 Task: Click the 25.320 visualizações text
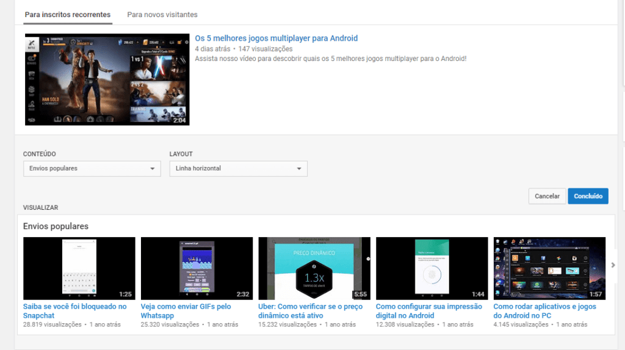pyautogui.click(x=170, y=324)
